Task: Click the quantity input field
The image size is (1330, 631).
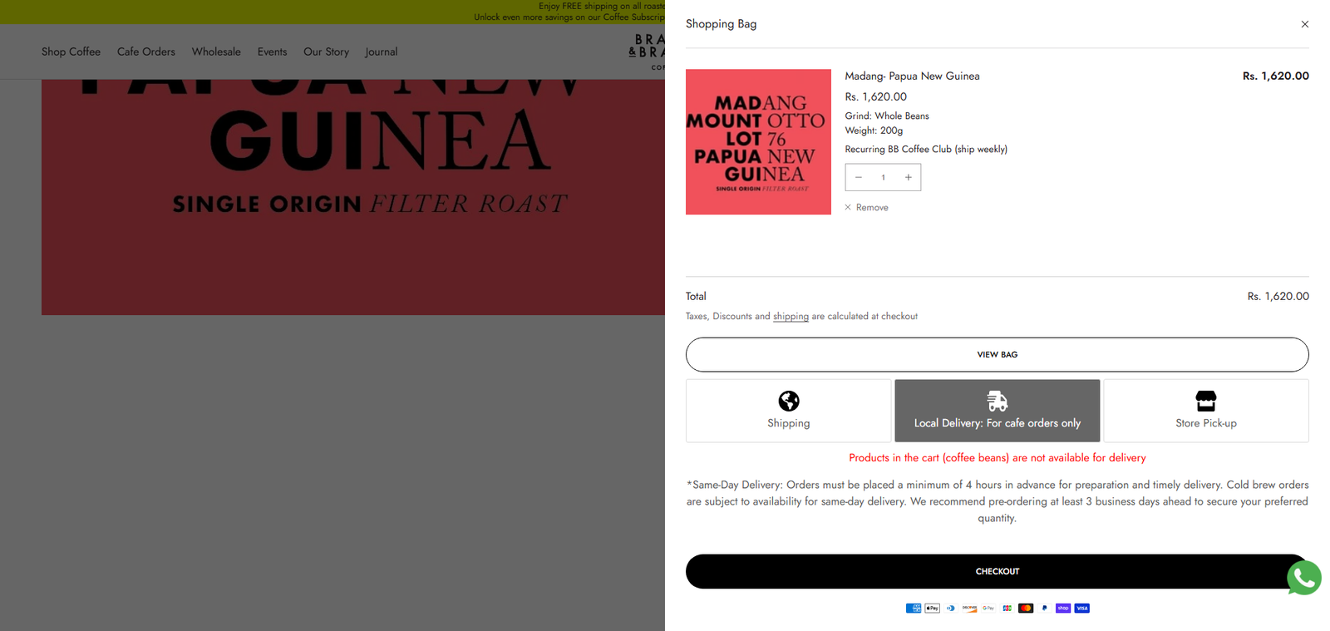Action: [x=883, y=177]
